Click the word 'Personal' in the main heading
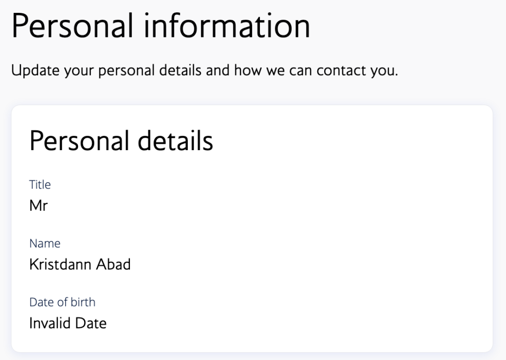The image size is (506, 360). (73, 26)
